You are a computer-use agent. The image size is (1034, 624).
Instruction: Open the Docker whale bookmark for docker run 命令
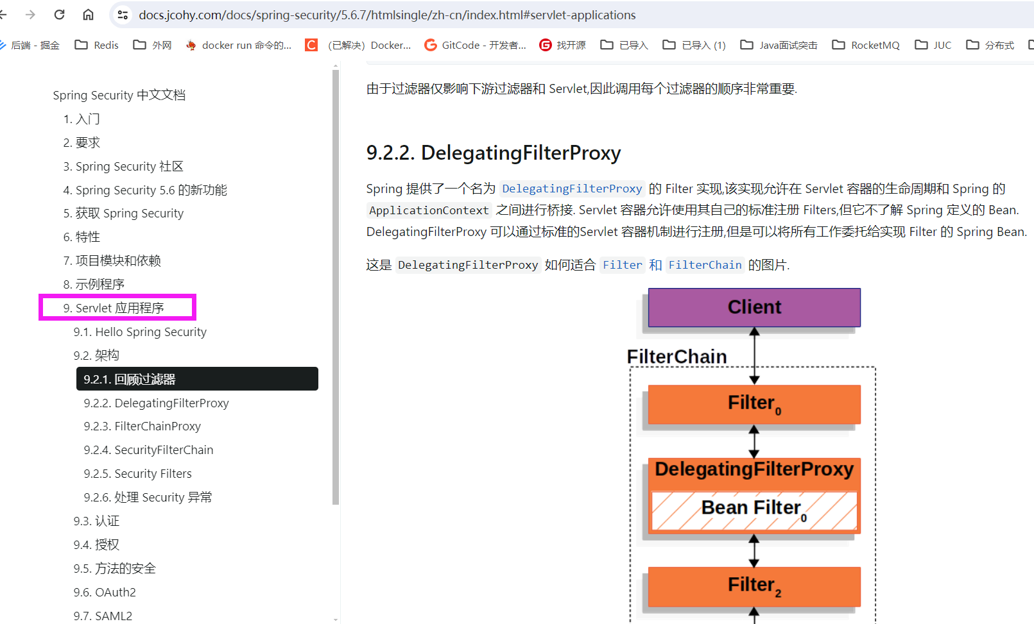tap(191, 45)
